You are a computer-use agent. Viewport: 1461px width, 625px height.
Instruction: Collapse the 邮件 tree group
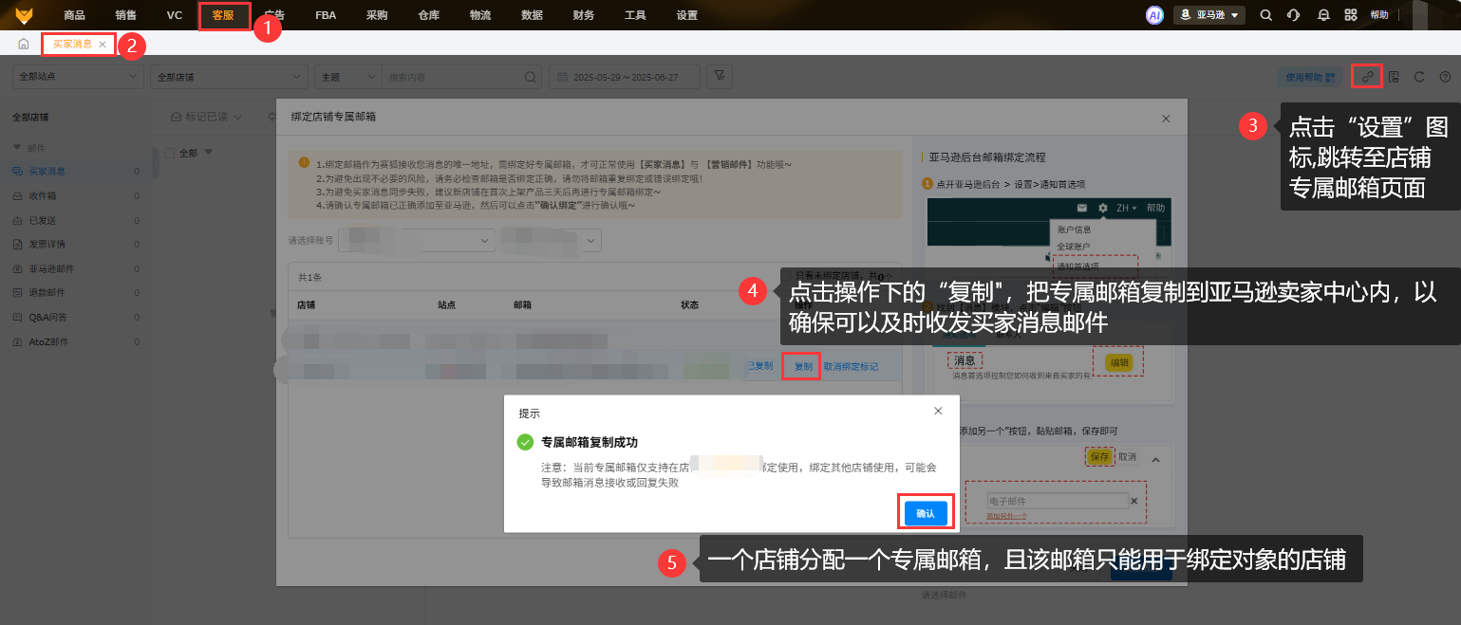[x=16, y=148]
